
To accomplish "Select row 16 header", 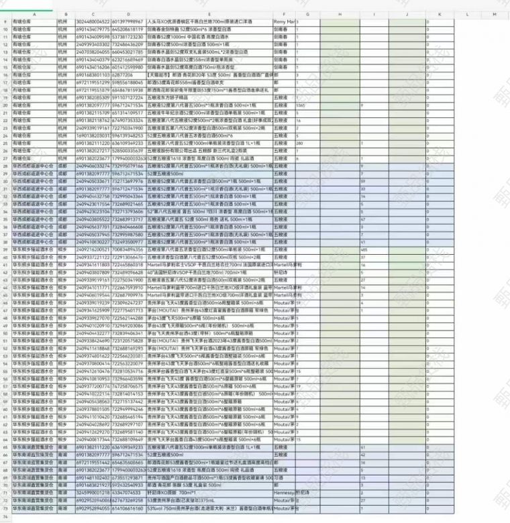I will (x=5, y=75).
